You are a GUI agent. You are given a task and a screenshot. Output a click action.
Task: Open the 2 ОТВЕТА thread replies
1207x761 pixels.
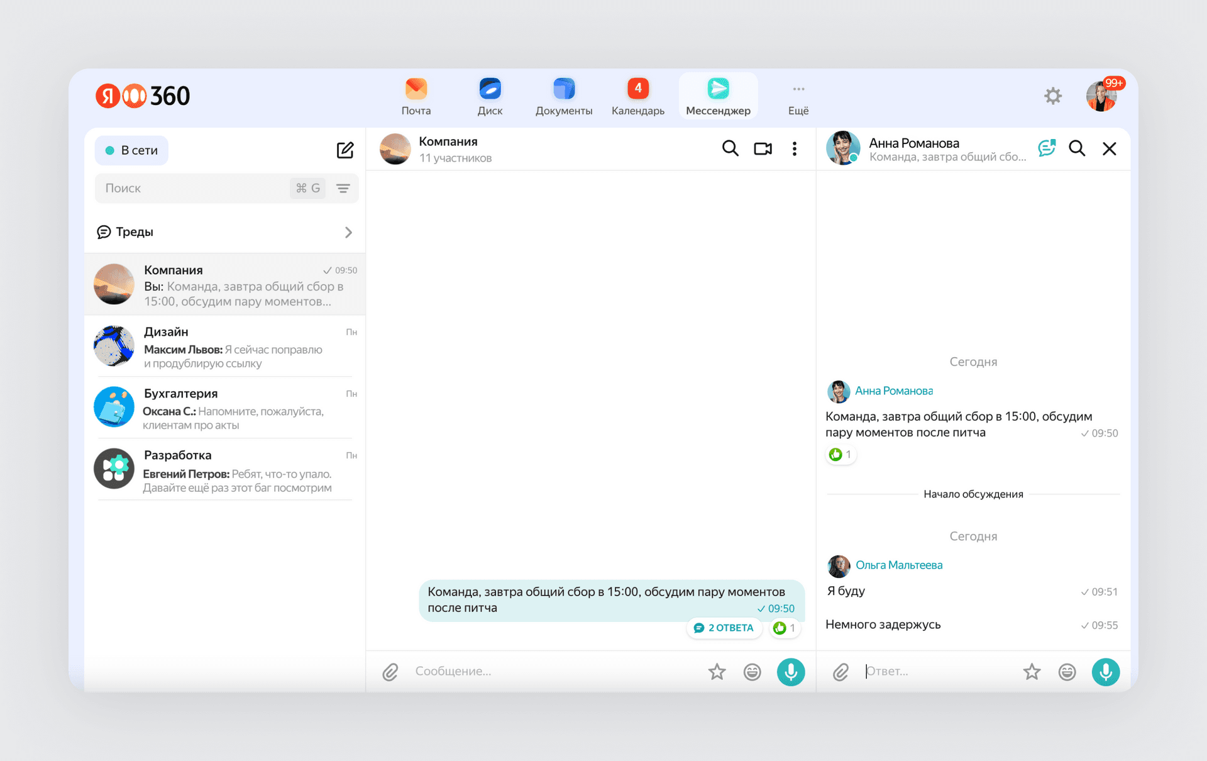click(x=724, y=628)
